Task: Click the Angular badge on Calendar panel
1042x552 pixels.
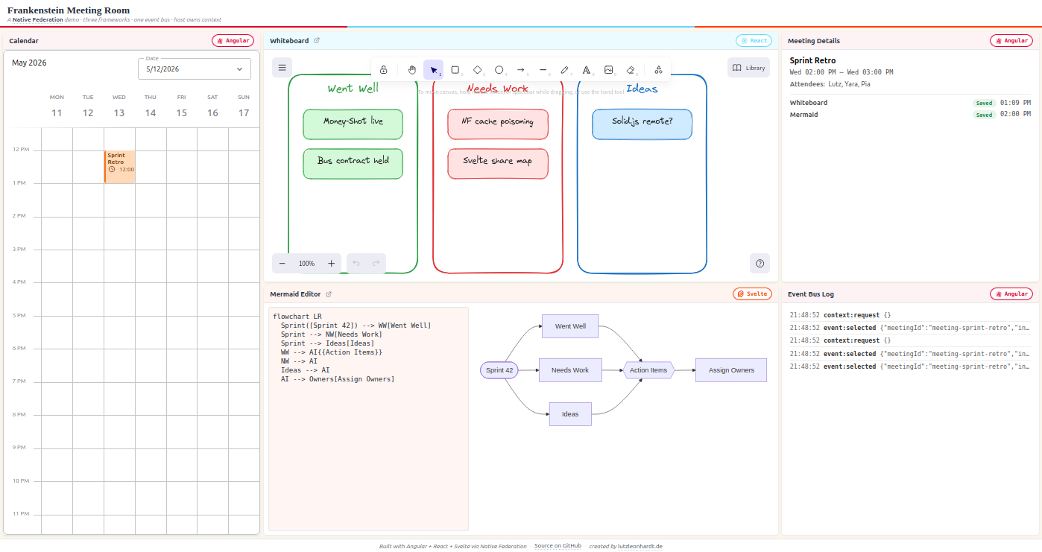Action: tap(233, 41)
